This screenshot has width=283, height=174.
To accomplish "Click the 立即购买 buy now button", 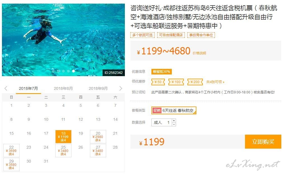I will 263,142.
